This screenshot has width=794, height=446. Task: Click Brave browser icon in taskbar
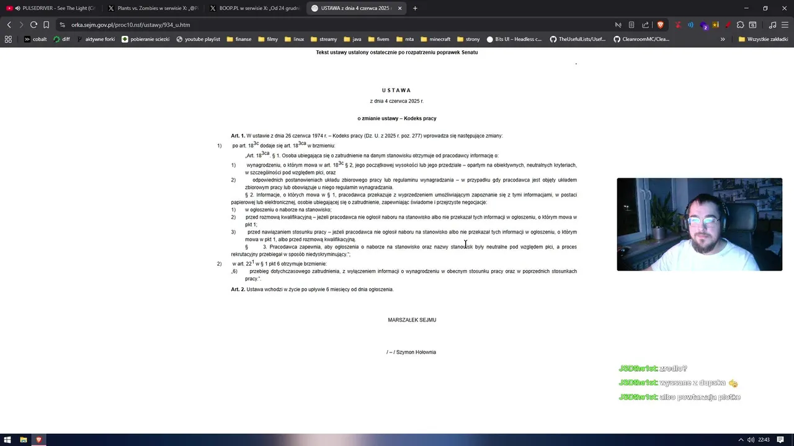coord(38,440)
